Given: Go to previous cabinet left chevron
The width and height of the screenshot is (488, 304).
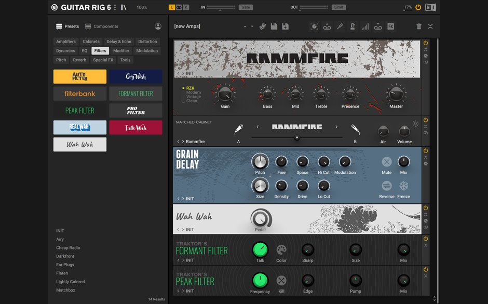Looking at the screenshot, I should coord(257,127).
